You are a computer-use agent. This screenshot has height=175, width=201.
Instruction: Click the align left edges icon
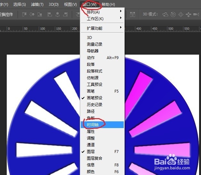(50, 14)
